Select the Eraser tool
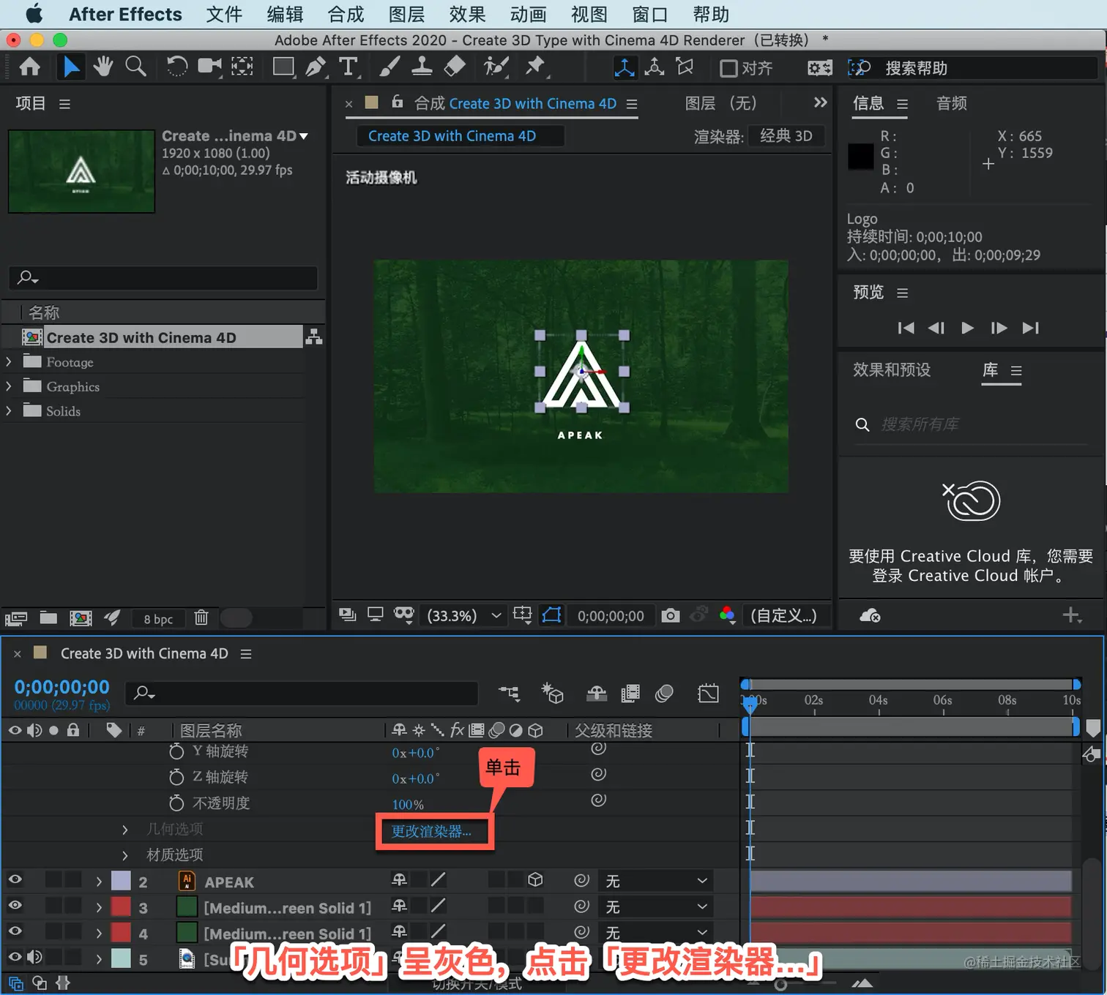 point(455,67)
